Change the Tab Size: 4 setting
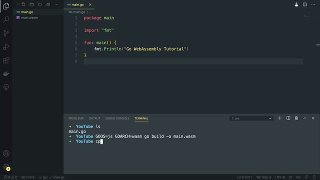Viewport: 320px width, 180px height. point(263,177)
